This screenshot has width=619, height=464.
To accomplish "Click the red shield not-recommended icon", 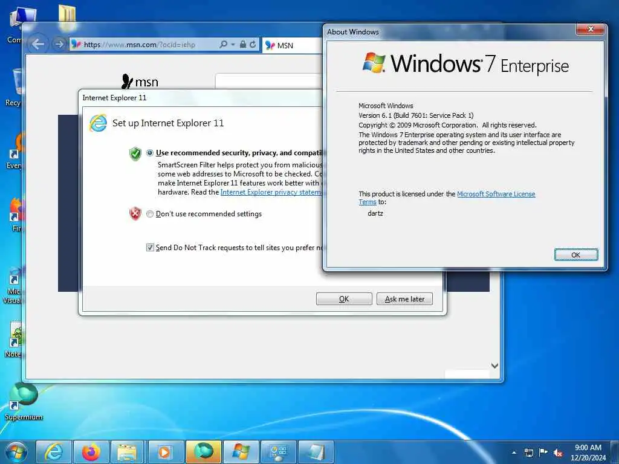I will point(135,213).
